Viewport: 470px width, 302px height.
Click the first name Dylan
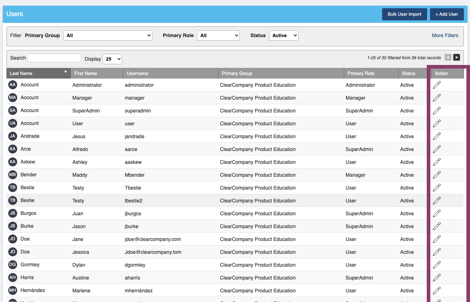point(79,265)
